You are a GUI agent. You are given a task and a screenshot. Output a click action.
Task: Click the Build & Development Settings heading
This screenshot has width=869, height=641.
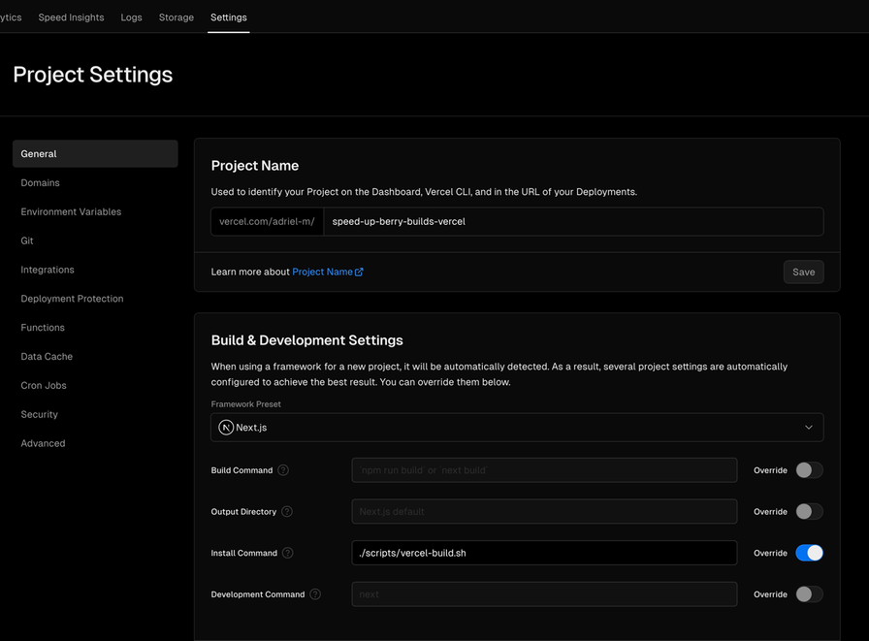click(x=307, y=340)
